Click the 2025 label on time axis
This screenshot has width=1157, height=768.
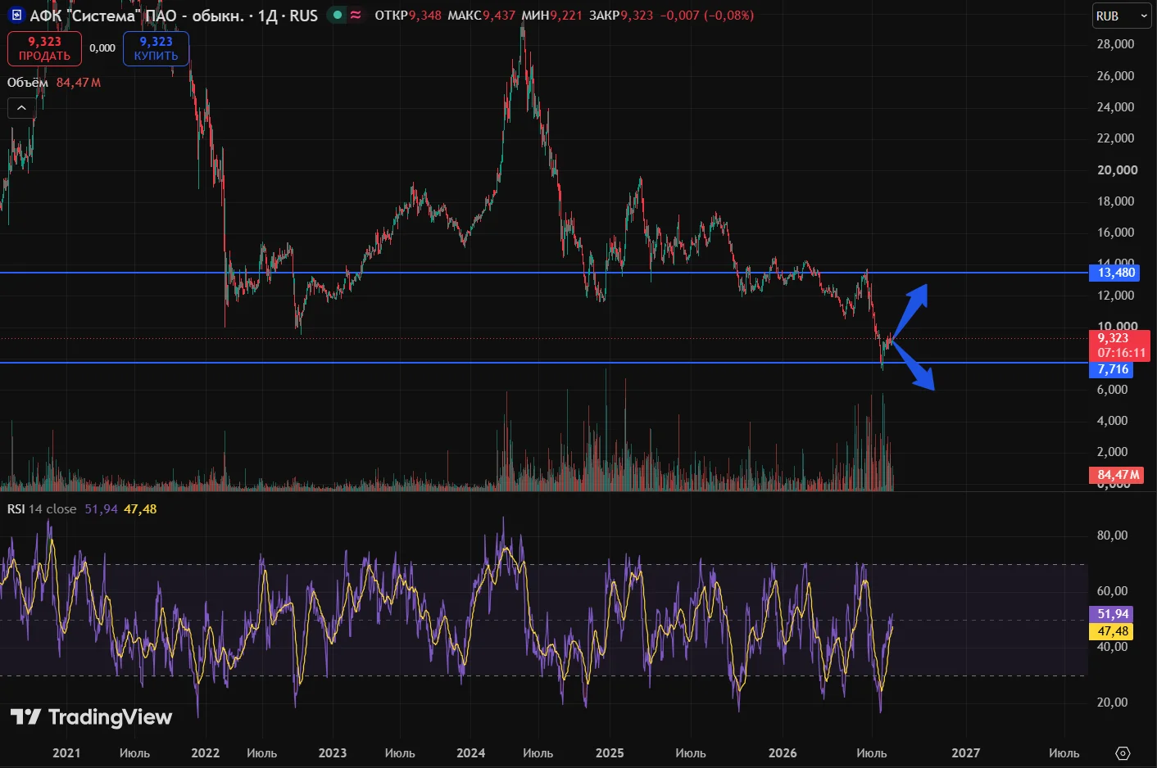[610, 753]
